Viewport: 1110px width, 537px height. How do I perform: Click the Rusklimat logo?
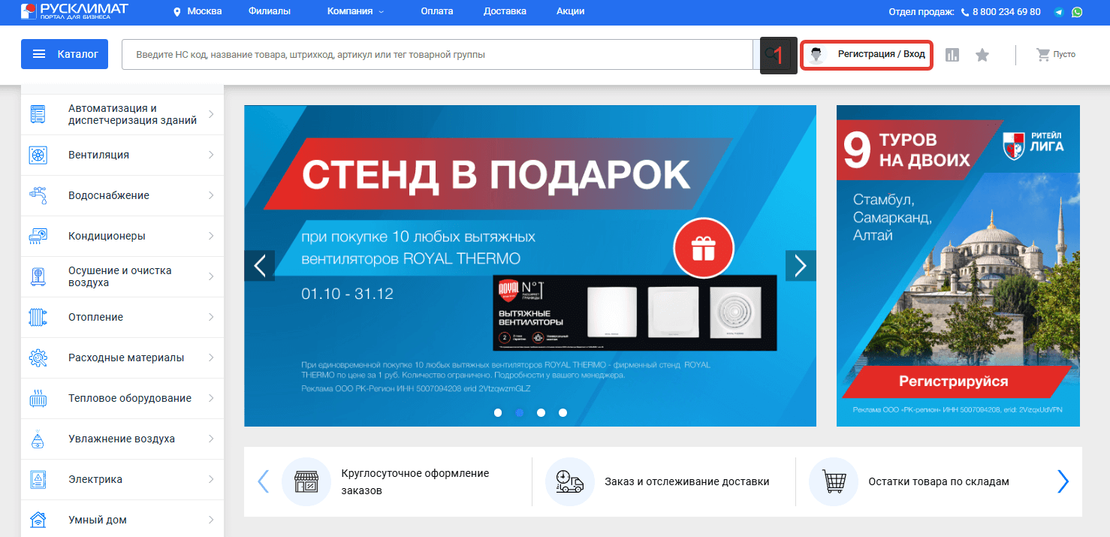click(x=74, y=11)
